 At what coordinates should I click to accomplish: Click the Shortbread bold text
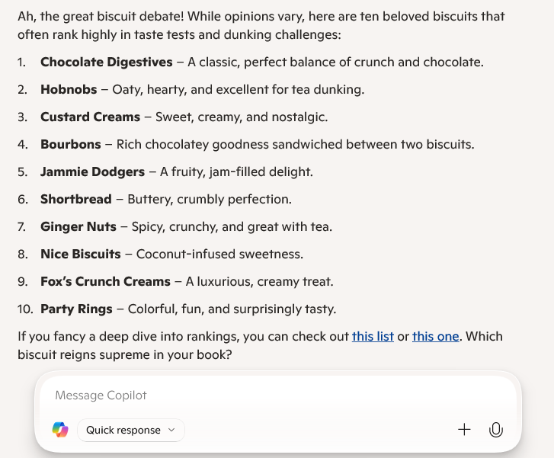point(76,199)
